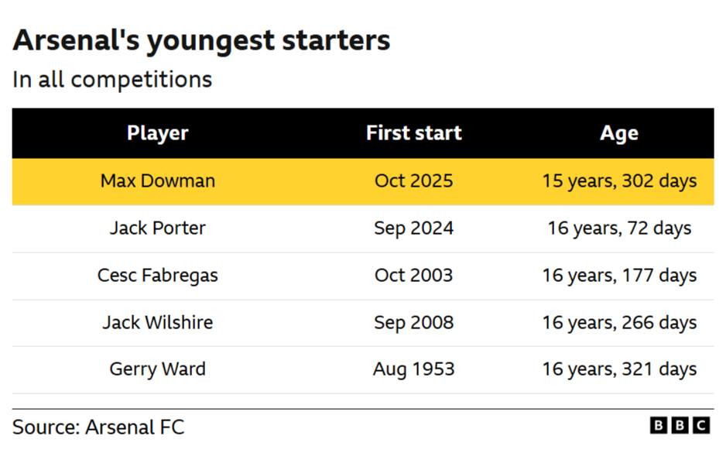Select the Max Dowman name cell
726x460 pixels.
click(158, 181)
